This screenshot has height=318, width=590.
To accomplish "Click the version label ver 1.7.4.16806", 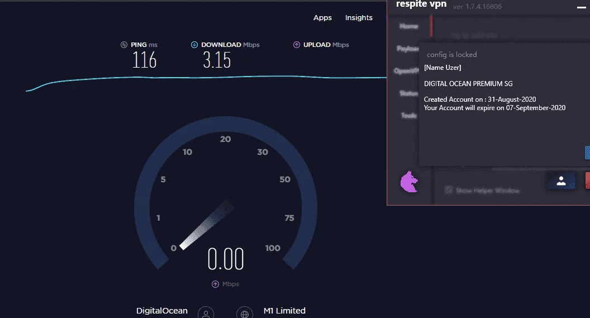I will [477, 6].
